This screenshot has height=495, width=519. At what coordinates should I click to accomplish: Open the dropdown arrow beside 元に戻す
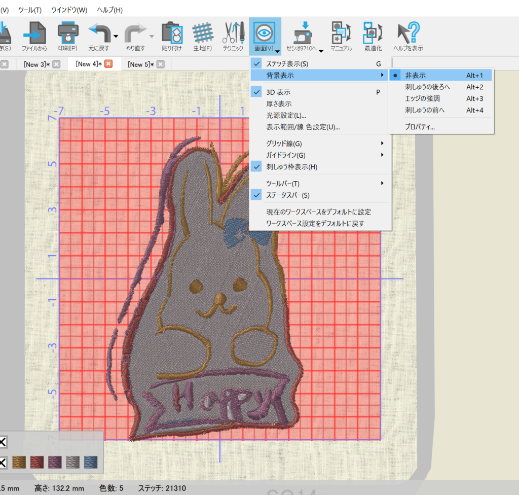pos(116,37)
